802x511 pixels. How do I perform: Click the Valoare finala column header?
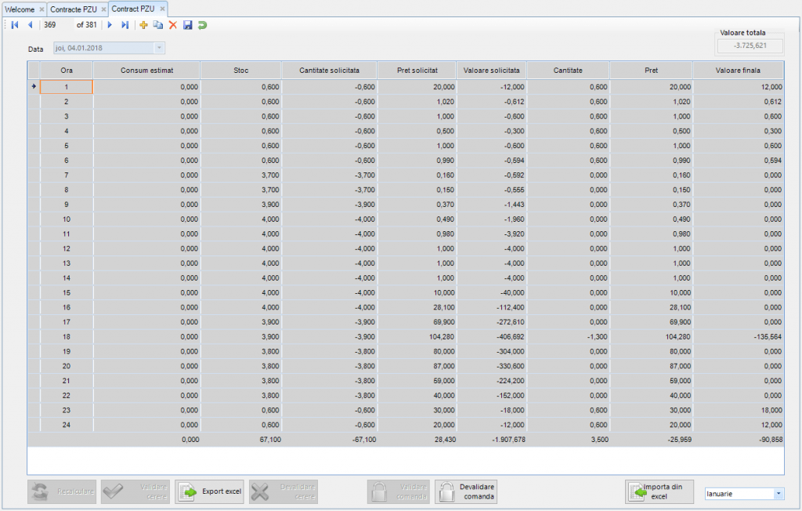click(738, 71)
